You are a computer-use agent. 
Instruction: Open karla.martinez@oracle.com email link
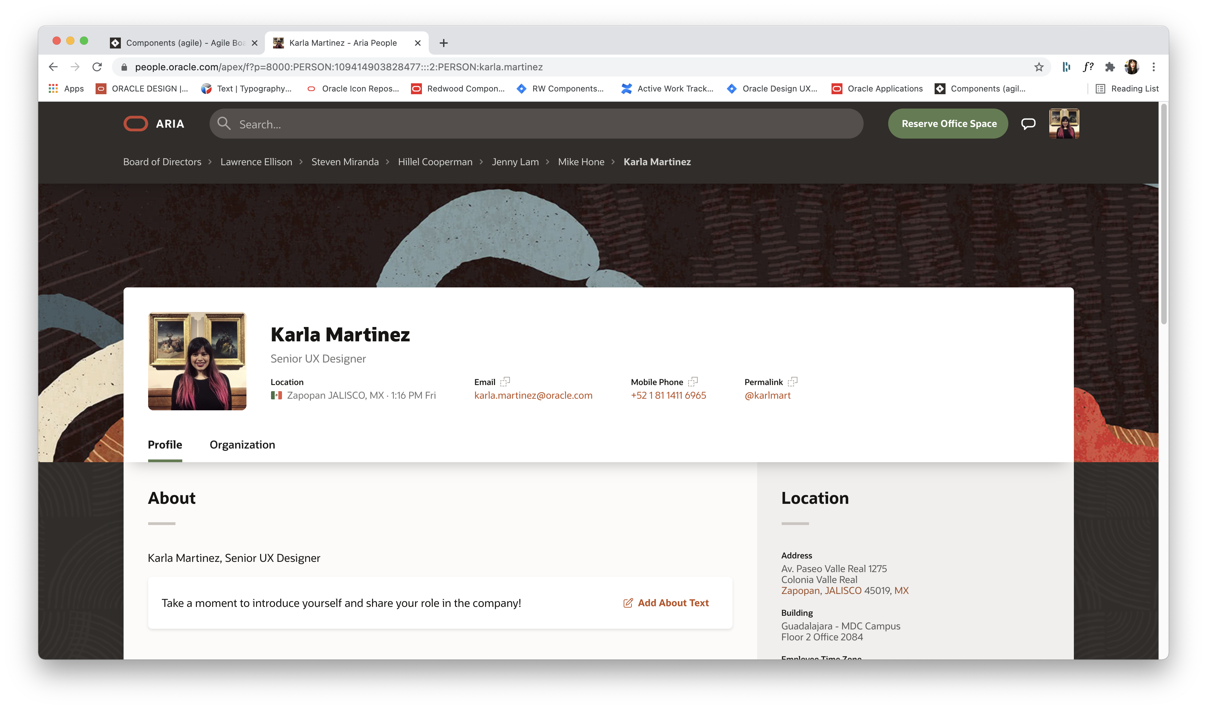pyautogui.click(x=533, y=396)
